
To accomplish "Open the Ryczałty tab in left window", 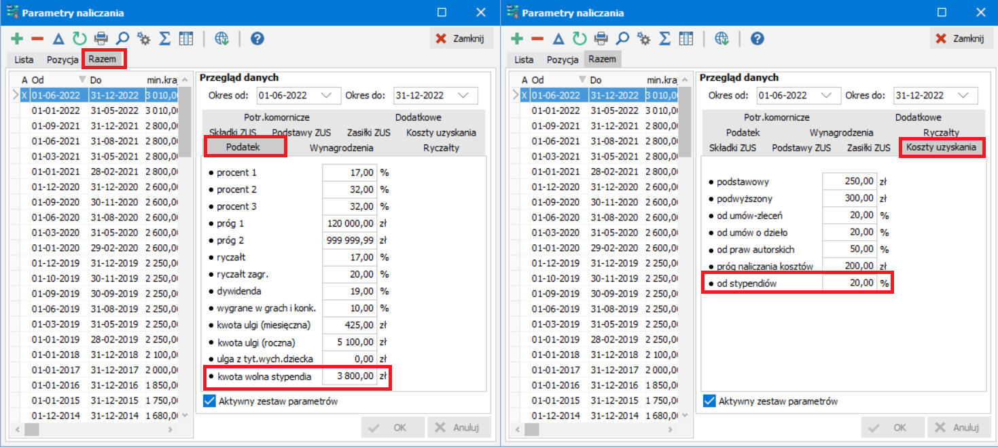I will [x=441, y=147].
